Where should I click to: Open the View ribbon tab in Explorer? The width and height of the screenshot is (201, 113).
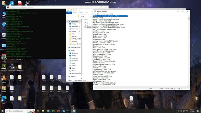click(x=87, y=13)
